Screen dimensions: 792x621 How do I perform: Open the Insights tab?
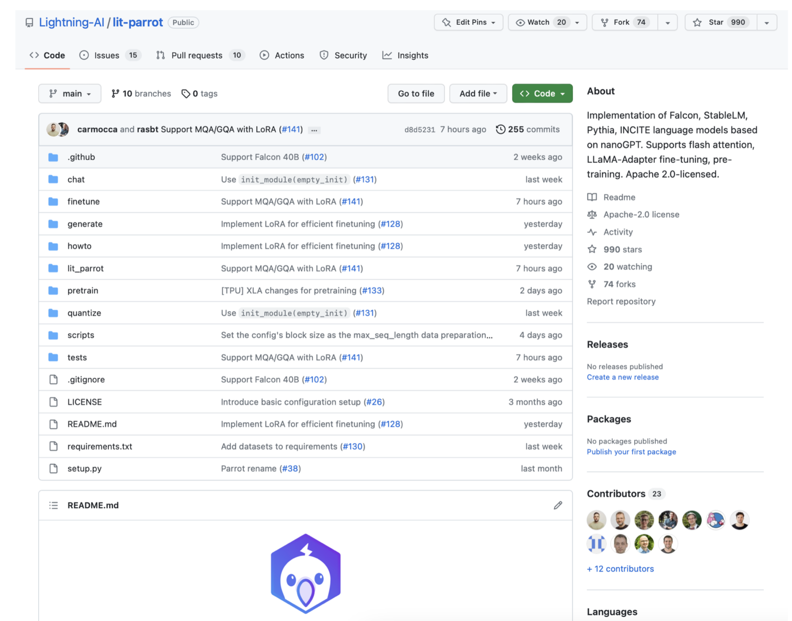point(405,55)
